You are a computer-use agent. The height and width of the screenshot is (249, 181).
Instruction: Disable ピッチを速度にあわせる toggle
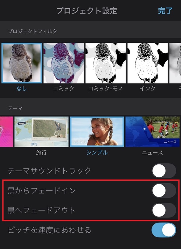pos(164,230)
